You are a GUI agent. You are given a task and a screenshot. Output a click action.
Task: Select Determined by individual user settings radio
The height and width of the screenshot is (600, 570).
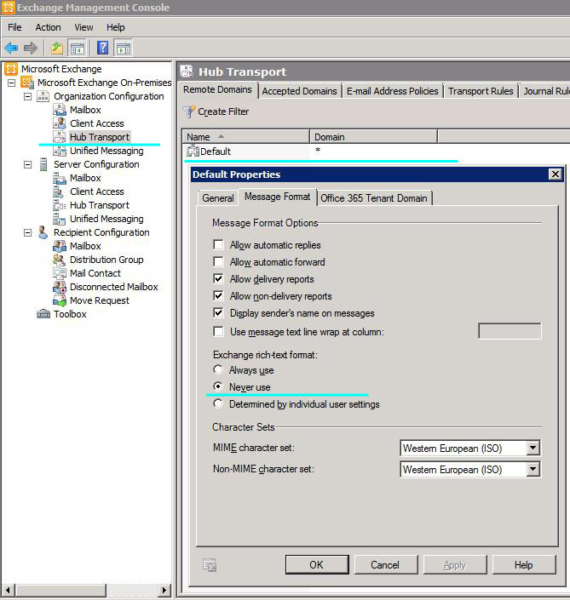(218, 403)
